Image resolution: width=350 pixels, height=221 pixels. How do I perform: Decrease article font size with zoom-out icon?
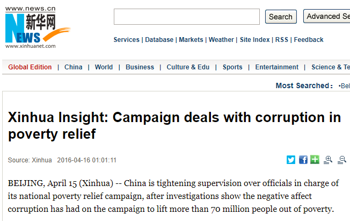(342, 160)
